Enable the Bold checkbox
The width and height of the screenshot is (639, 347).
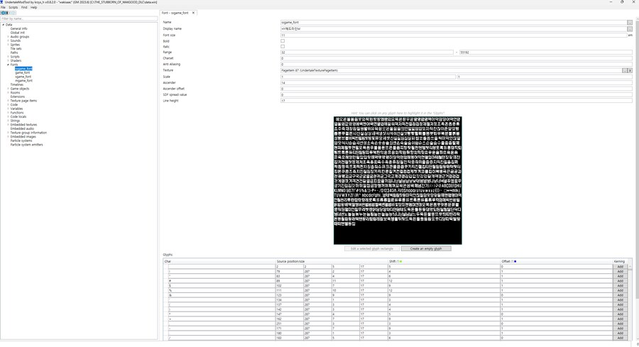pyautogui.click(x=283, y=41)
